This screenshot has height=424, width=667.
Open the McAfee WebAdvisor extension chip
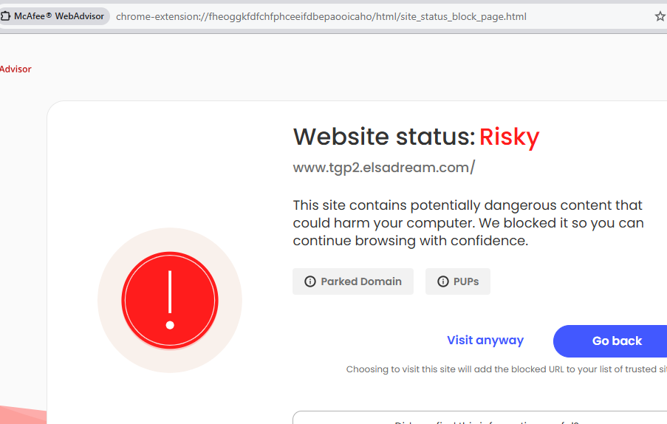54,16
